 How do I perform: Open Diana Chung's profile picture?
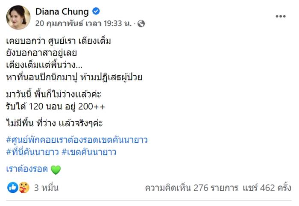pos(18,18)
